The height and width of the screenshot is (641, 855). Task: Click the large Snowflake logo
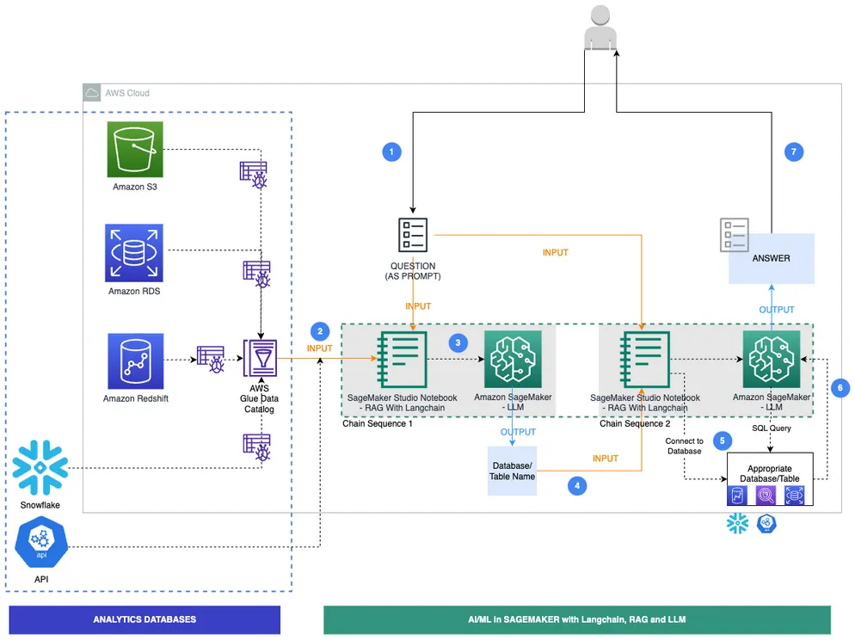point(40,468)
